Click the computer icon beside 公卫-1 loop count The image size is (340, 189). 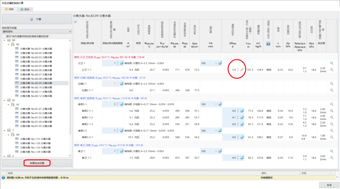coord(122,63)
